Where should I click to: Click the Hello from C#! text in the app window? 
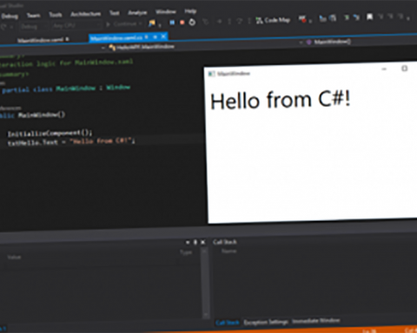281,100
